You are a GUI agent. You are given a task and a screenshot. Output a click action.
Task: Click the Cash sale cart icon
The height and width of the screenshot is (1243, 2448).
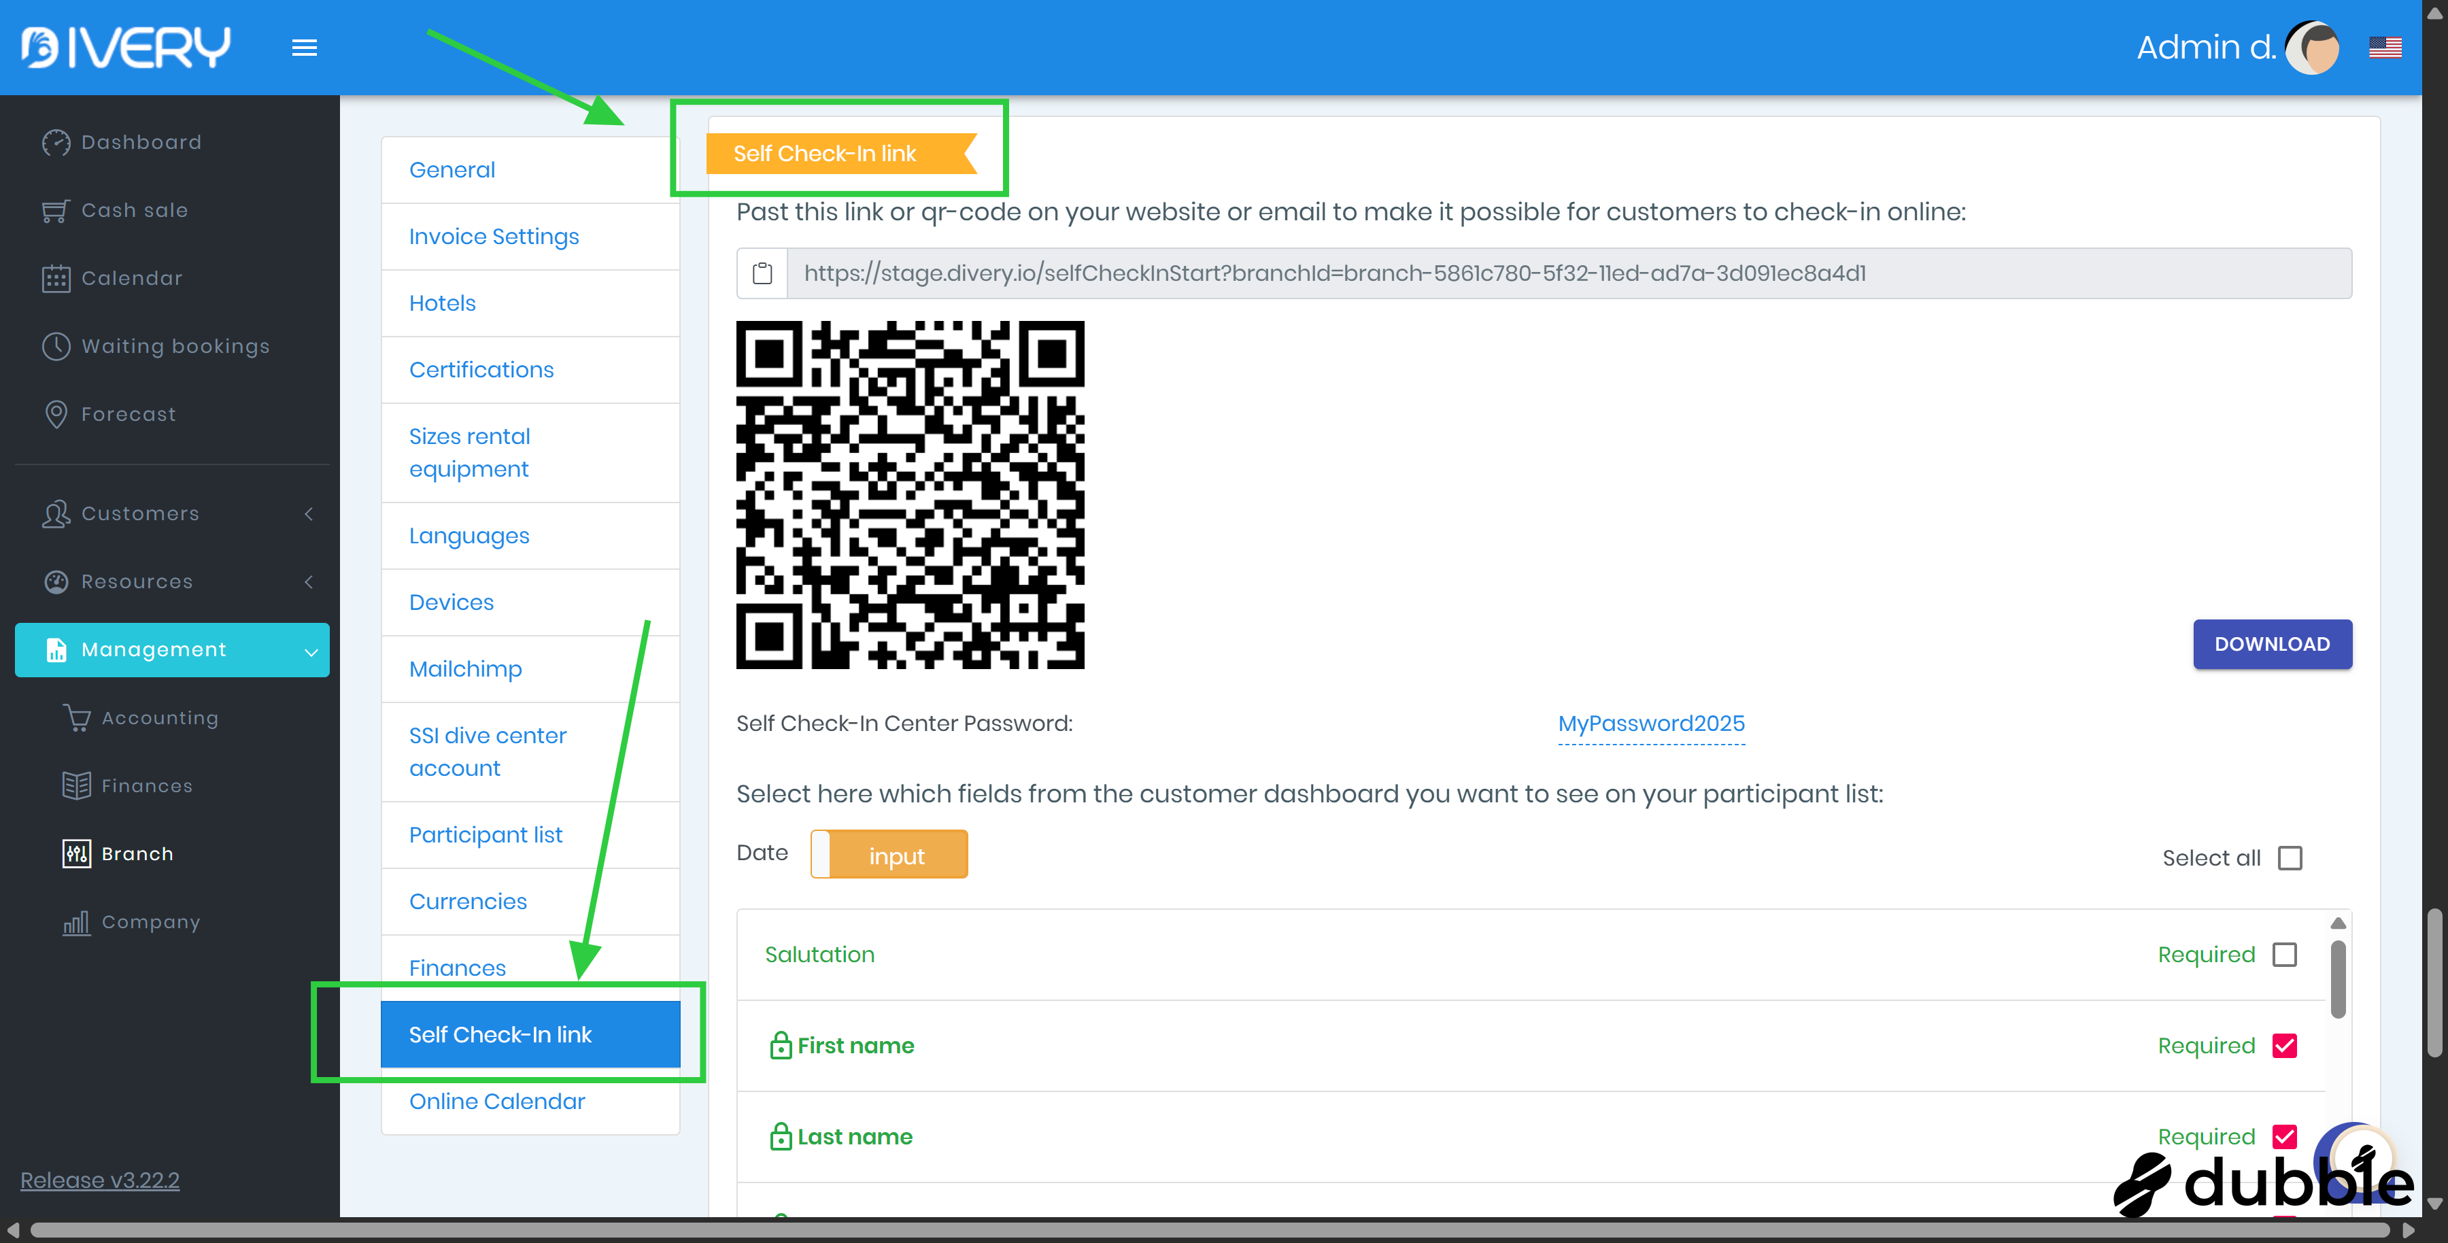[x=56, y=211]
